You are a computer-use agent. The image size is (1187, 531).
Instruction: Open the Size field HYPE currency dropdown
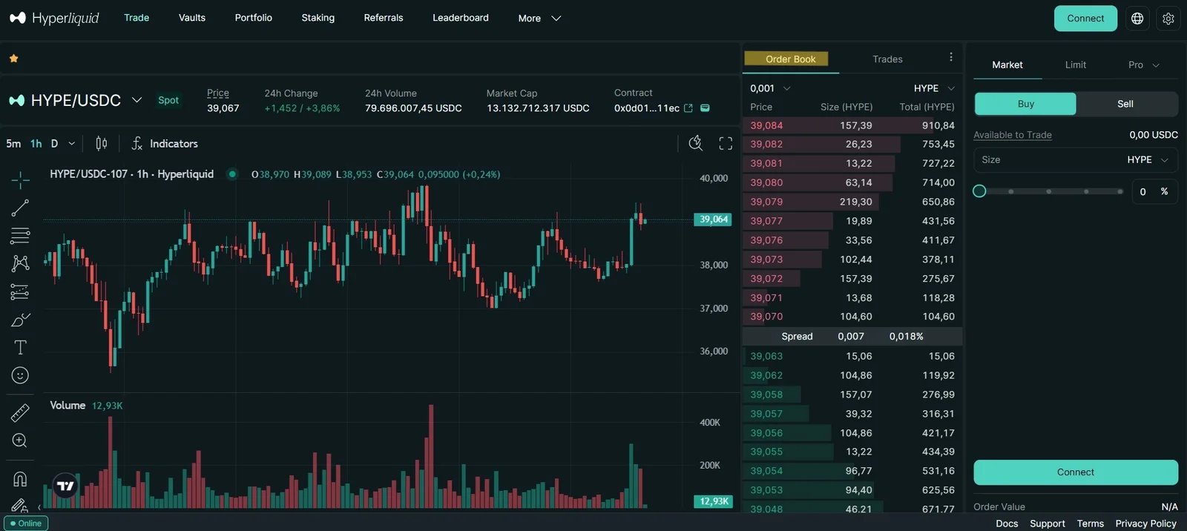1148,159
